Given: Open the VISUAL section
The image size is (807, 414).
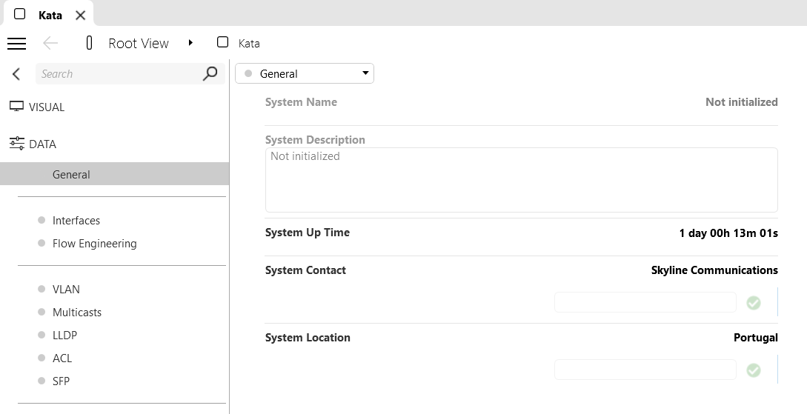Looking at the screenshot, I should pyautogui.click(x=47, y=107).
